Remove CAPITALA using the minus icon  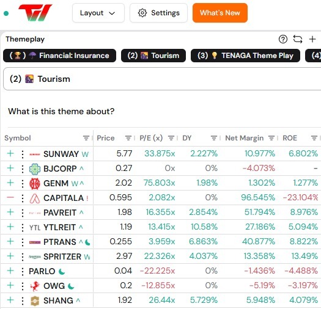tap(10, 197)
